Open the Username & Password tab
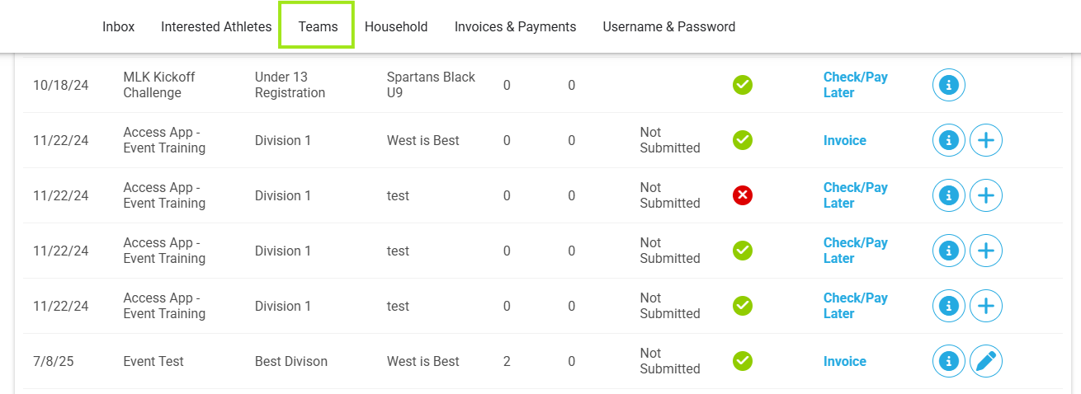The height and width of the screenshot is (394, 1081). 668,26
